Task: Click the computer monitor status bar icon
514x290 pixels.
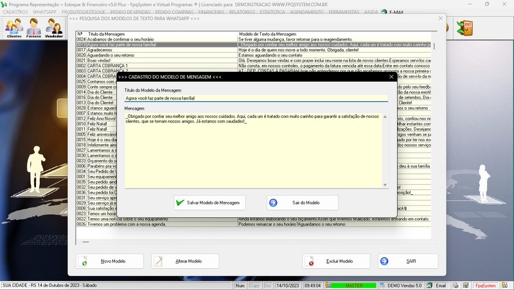Action: click(x=466, y=286)
